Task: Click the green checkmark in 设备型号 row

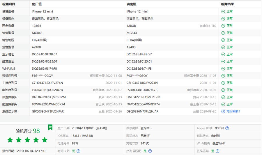Action: [223, 12]
